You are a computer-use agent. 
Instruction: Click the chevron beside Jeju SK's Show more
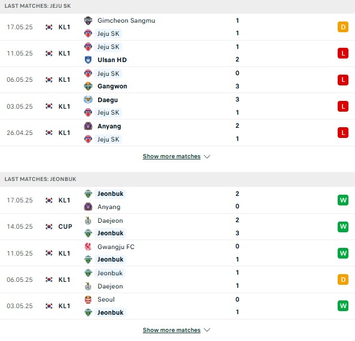tap(207, 156)
